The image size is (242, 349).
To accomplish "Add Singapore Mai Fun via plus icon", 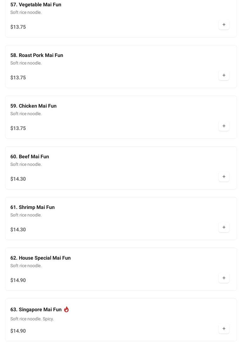I will (x=224, y=329).
